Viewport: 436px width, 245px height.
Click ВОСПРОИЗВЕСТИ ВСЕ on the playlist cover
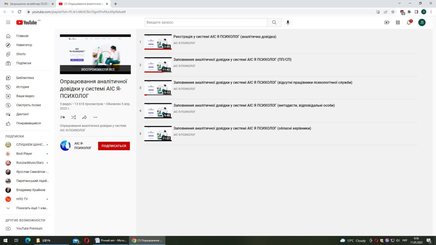click(95, 69)
